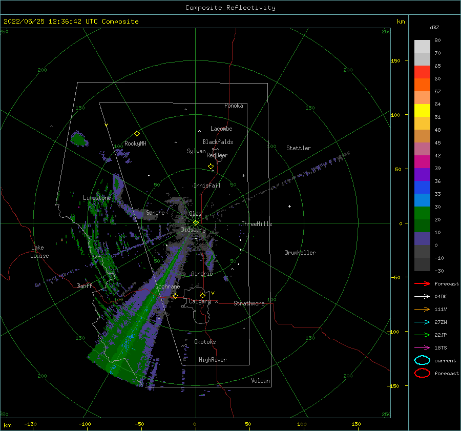Click the Lacombe label
Viewport: 461px width, 431px height.
click(221, 129)
